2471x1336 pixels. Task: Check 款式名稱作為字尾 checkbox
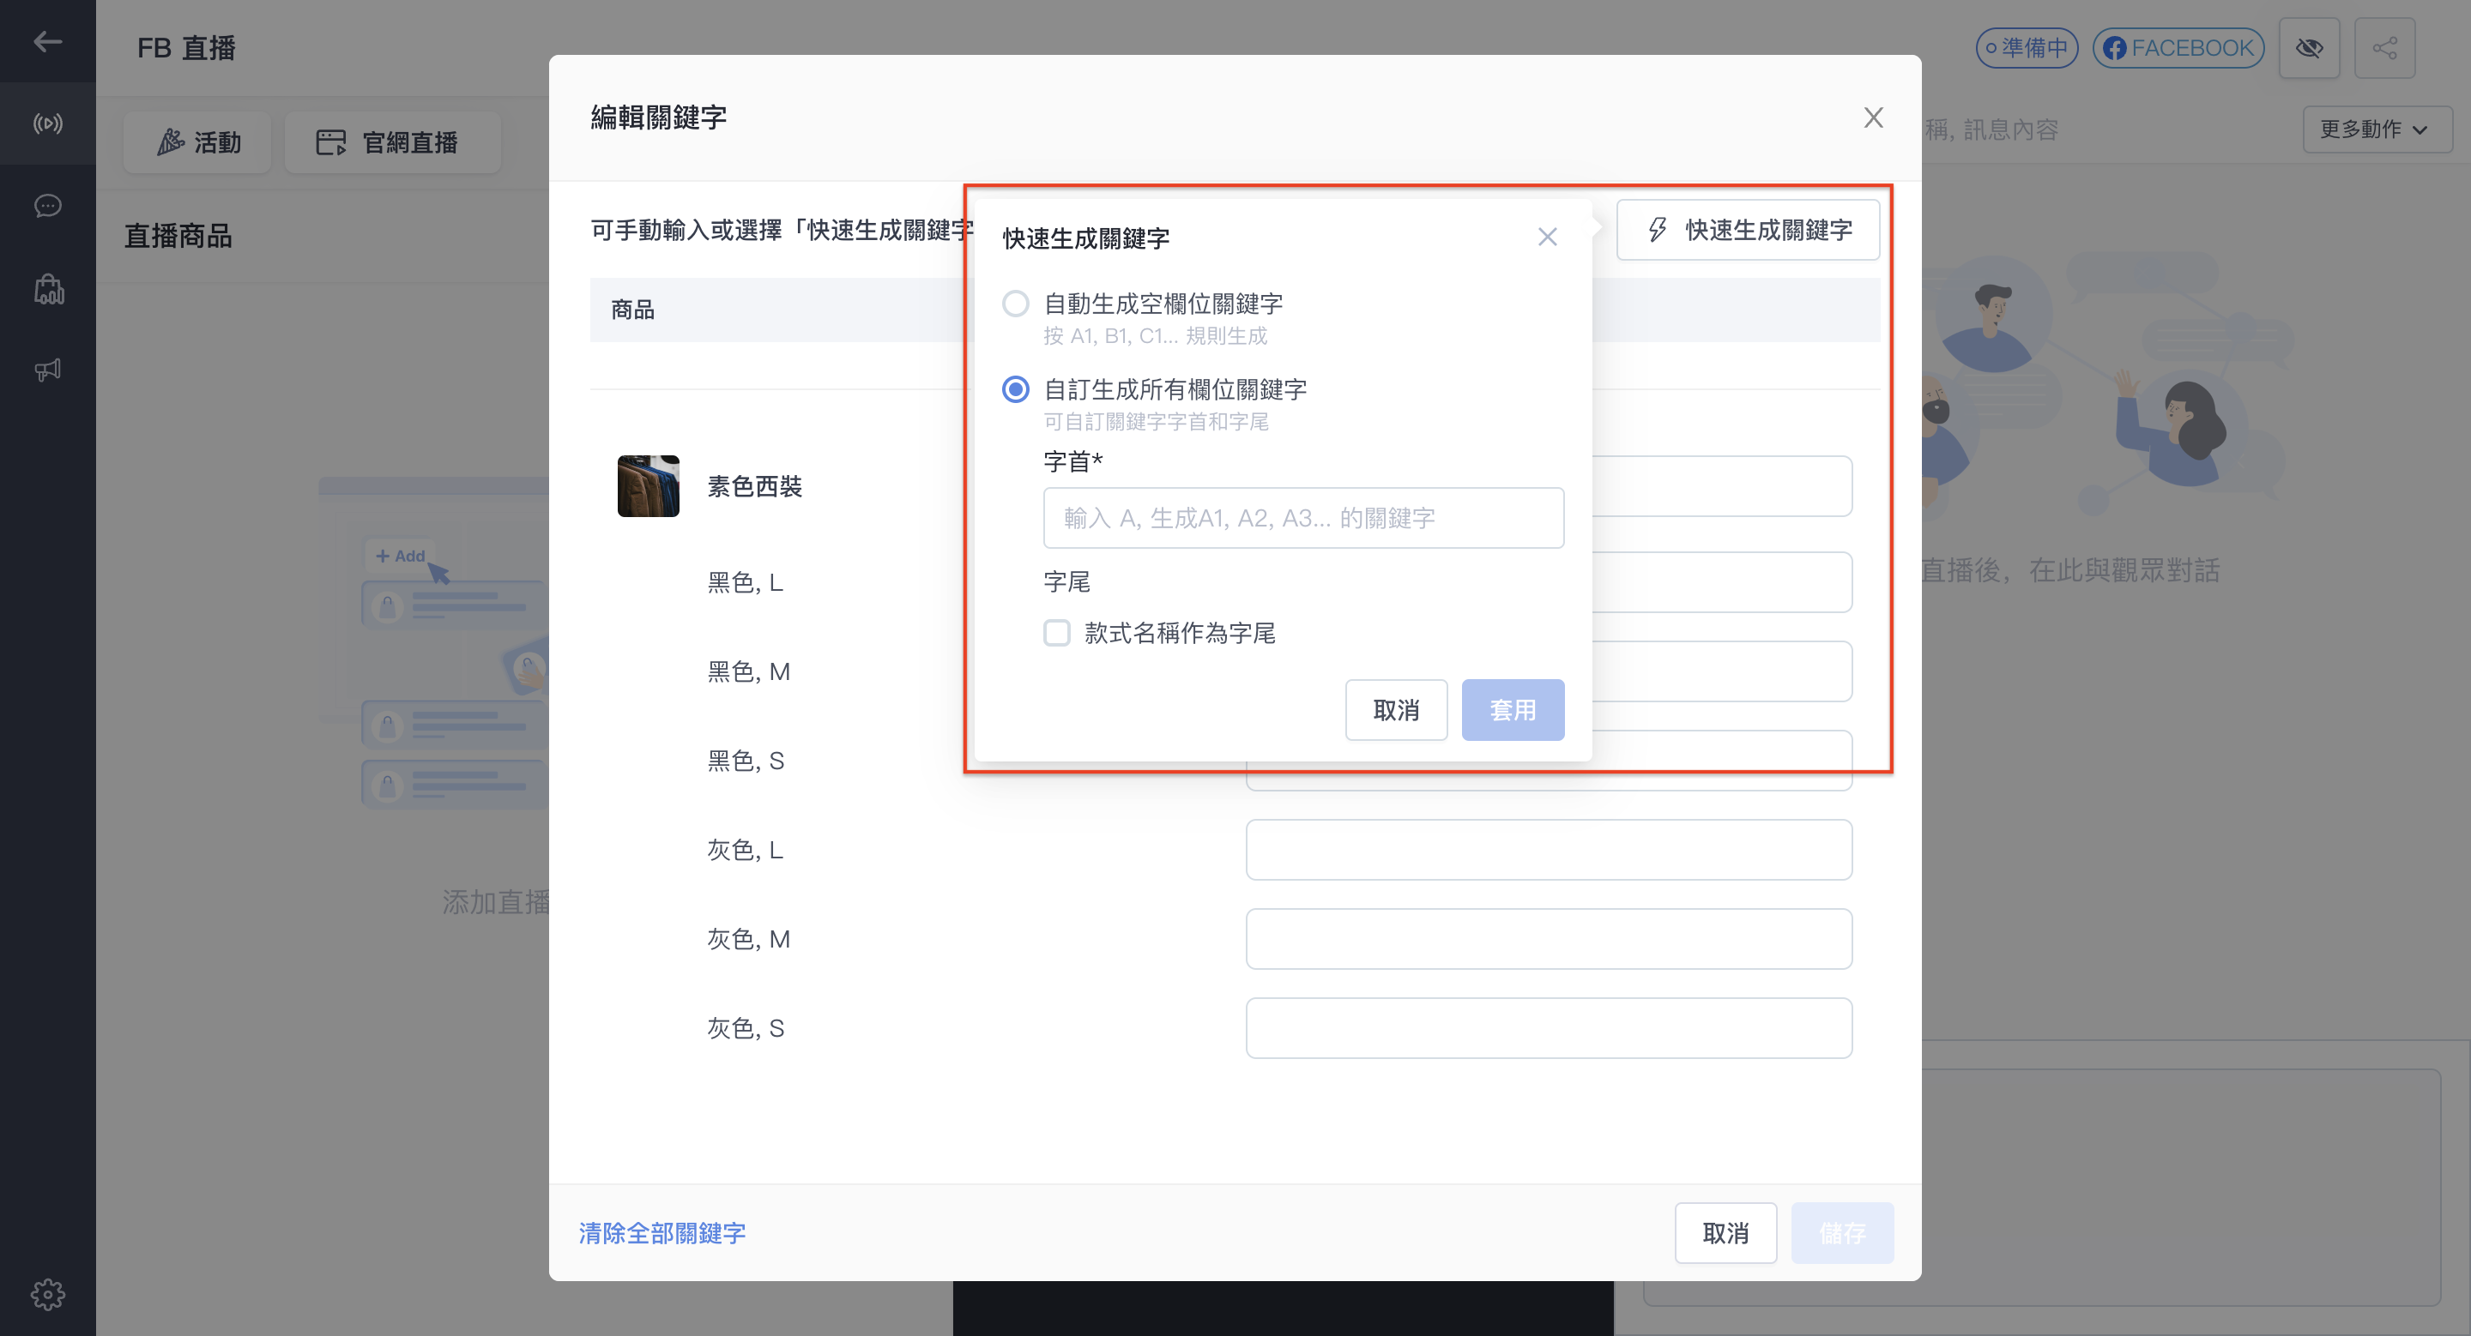pos(1057,634)
